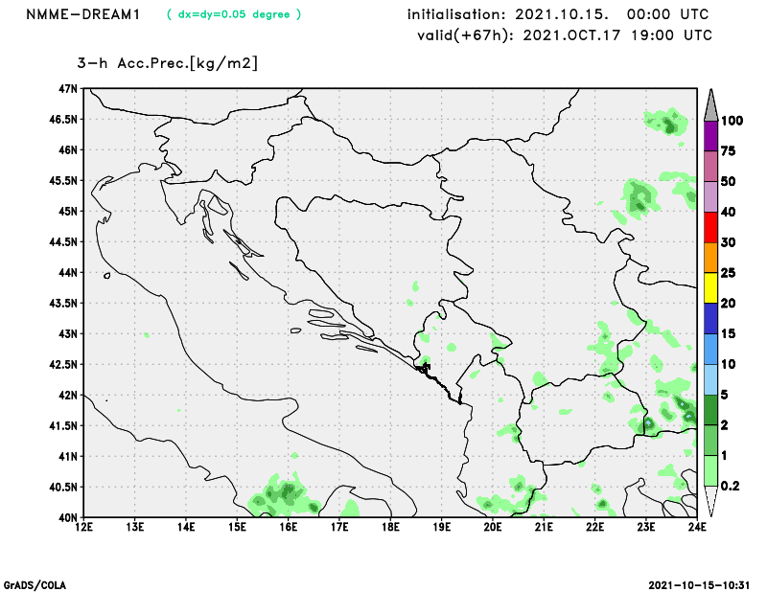Click the GrADS/COLA credit label
The image size is (767, 592).
[x=35, y=584]
